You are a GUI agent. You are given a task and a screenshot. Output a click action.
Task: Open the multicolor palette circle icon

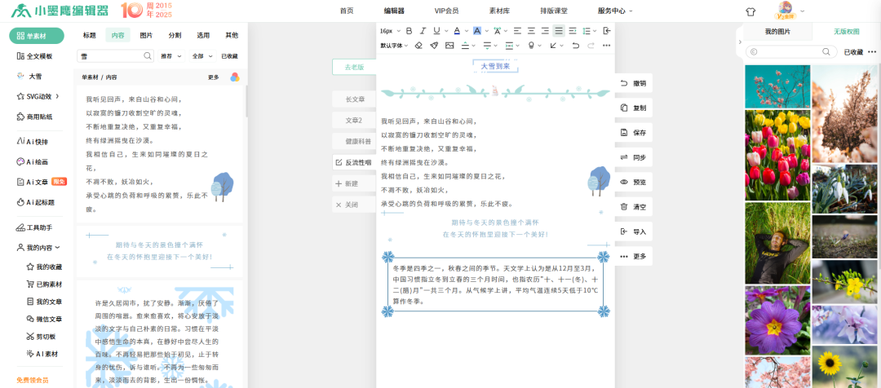[235, 77]
